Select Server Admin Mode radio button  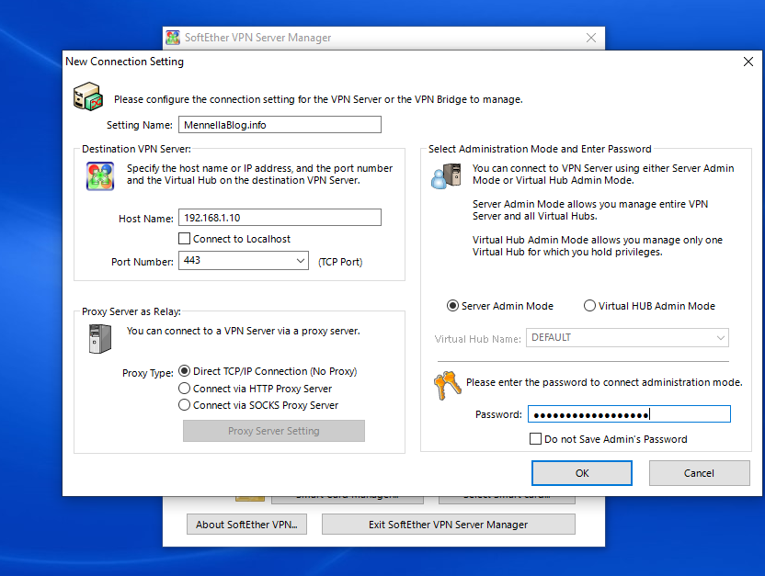click(x=452, y=306)
